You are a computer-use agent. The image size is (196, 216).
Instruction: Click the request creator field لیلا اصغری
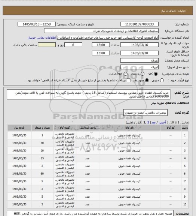pyautogui.click(x=108, y=37)
